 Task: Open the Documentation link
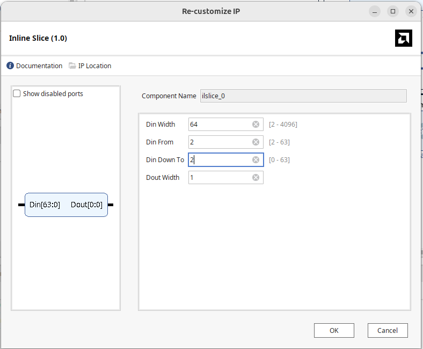pyautogui.click(x=39, y=66)
